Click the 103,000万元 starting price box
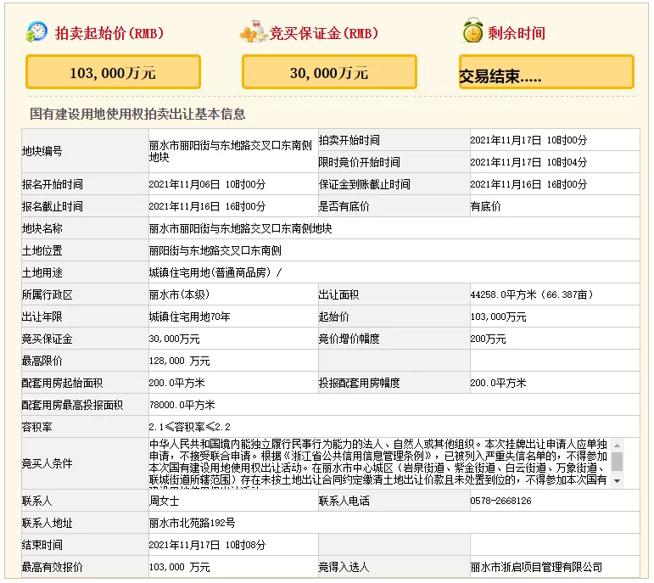 (113, 73)
